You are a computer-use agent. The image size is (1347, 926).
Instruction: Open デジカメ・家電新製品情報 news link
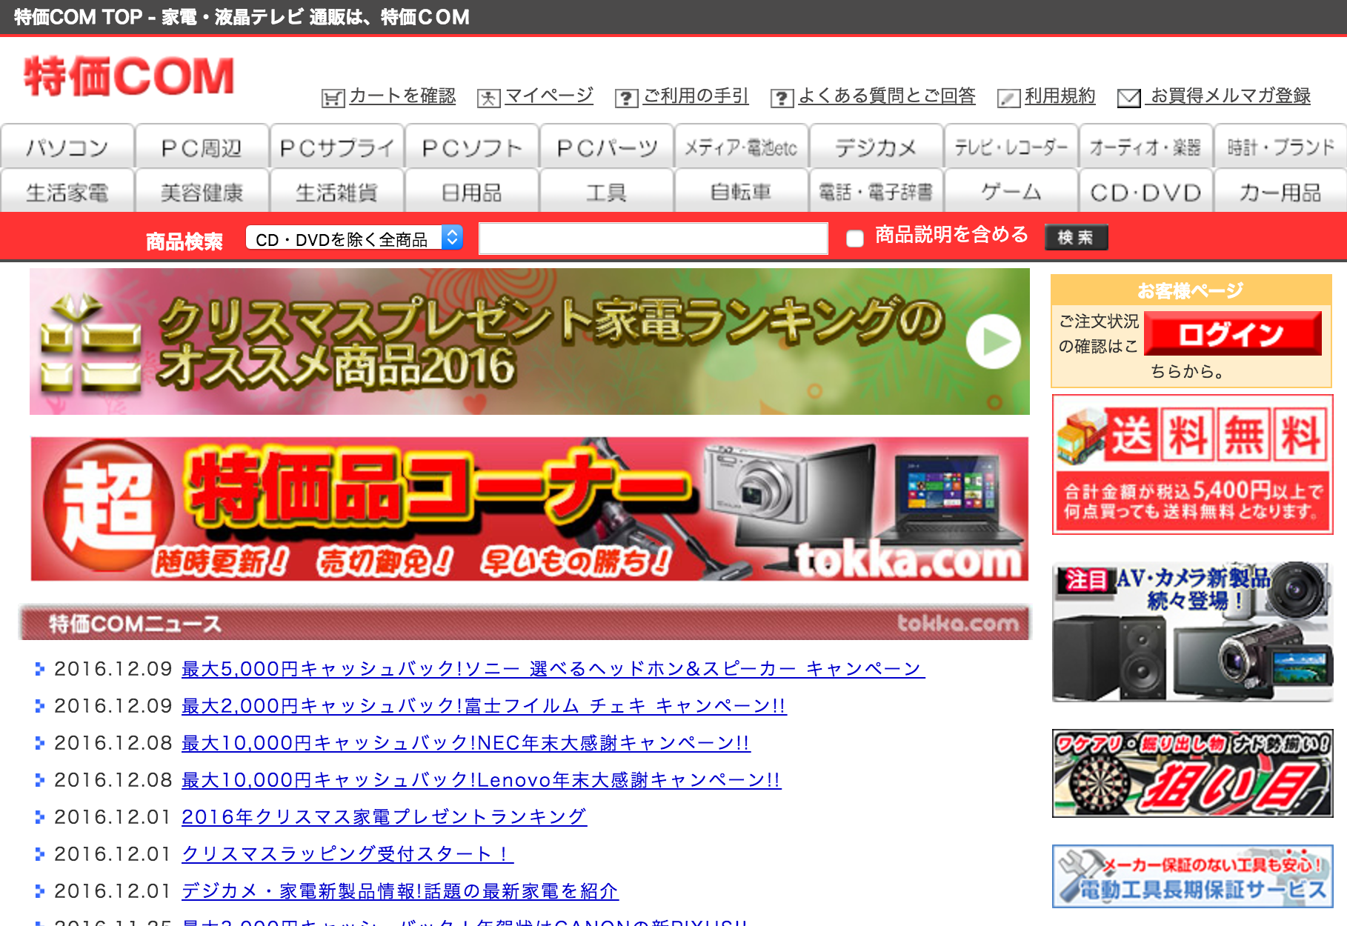400,891
